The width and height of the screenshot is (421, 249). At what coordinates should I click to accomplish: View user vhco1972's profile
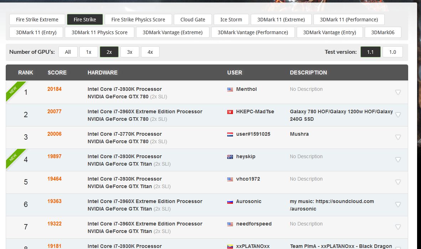click(248, 179)
